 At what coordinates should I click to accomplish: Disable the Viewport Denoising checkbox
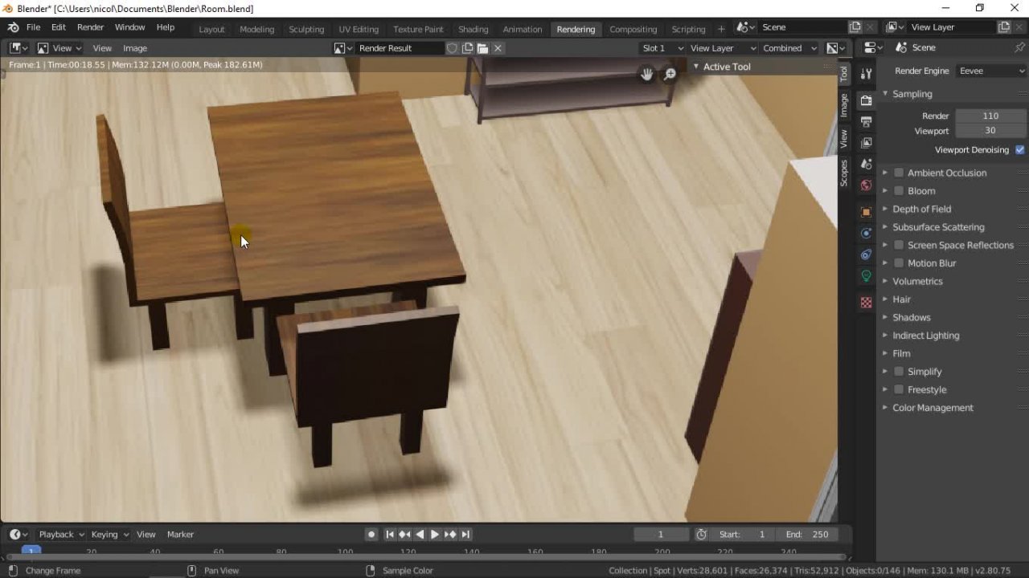click(1019, 150)
